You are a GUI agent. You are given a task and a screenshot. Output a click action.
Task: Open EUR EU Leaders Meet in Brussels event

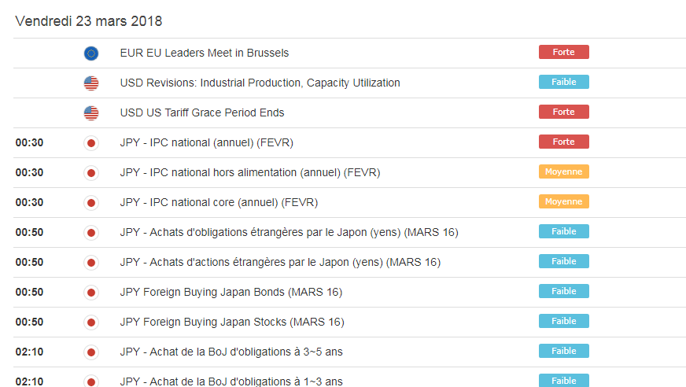click(205, 53)
